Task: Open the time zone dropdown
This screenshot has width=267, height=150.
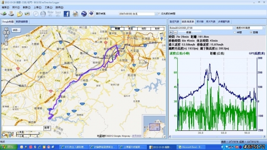Action: coord(156,14)
